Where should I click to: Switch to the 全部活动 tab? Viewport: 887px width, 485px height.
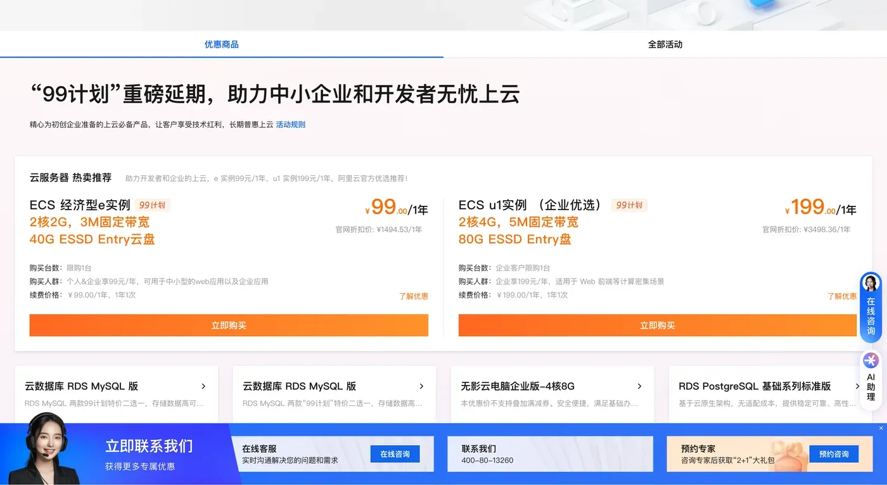click(665, 44)
